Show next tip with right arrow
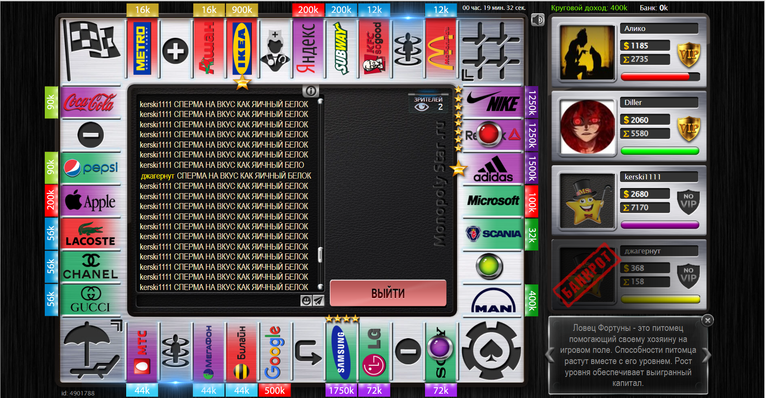 pyautogui.click(x=707, y=356)
